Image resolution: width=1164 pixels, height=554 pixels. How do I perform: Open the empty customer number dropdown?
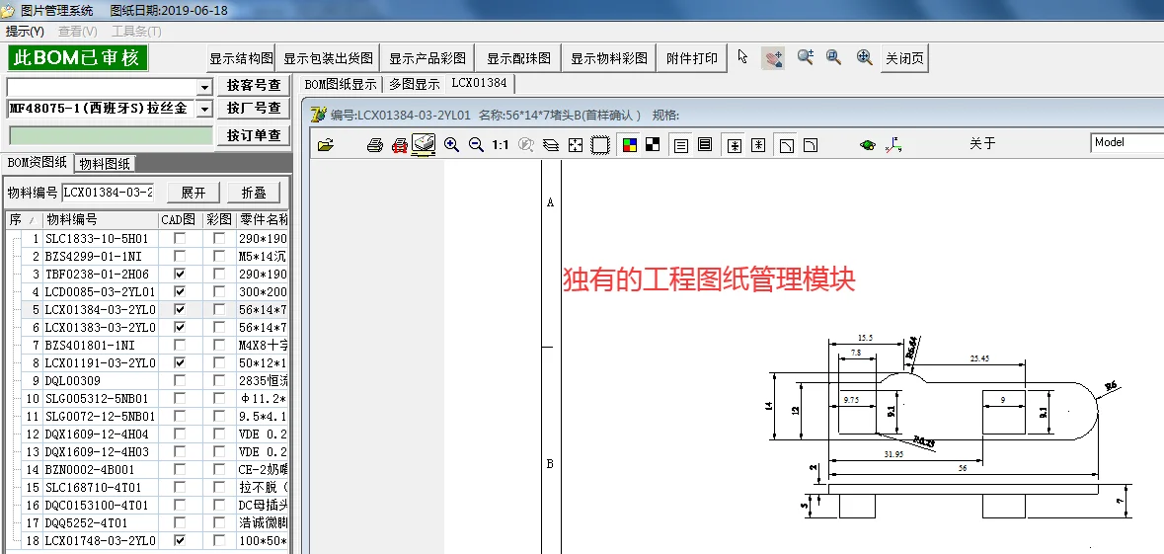coord(205,87)
